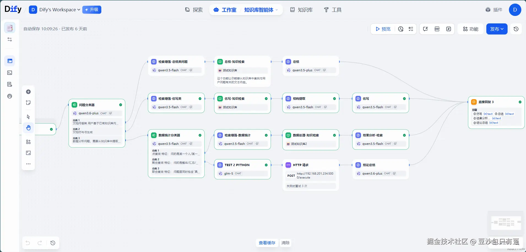Click 清除 at the bottom

tap(285, 243)
